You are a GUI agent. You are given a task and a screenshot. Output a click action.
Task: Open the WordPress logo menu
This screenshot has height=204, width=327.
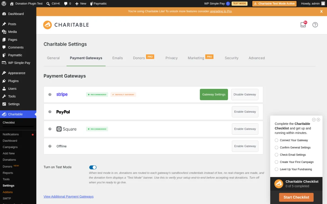[4, 4]
